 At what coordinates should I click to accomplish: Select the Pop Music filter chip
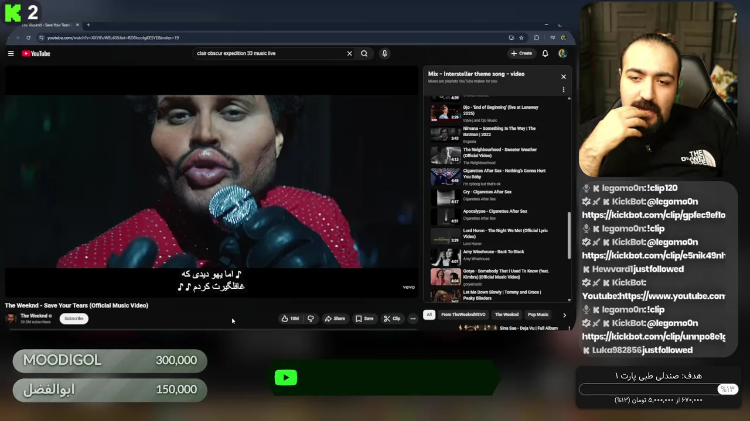click(x=538, y=315)
